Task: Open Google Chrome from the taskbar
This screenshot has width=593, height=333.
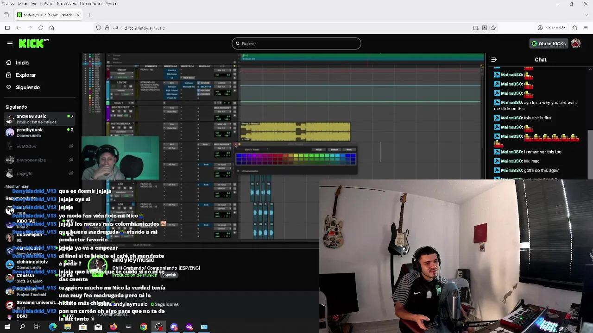Action: tap(144, 327)
